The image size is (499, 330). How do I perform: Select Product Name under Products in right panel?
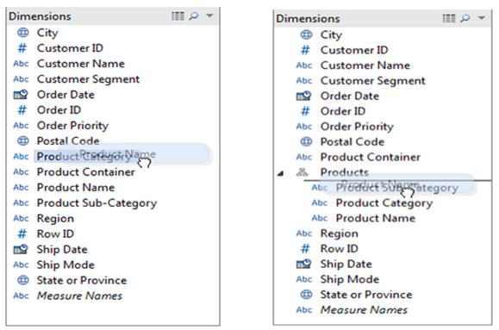pyautogui.click(x=376, y=218)
